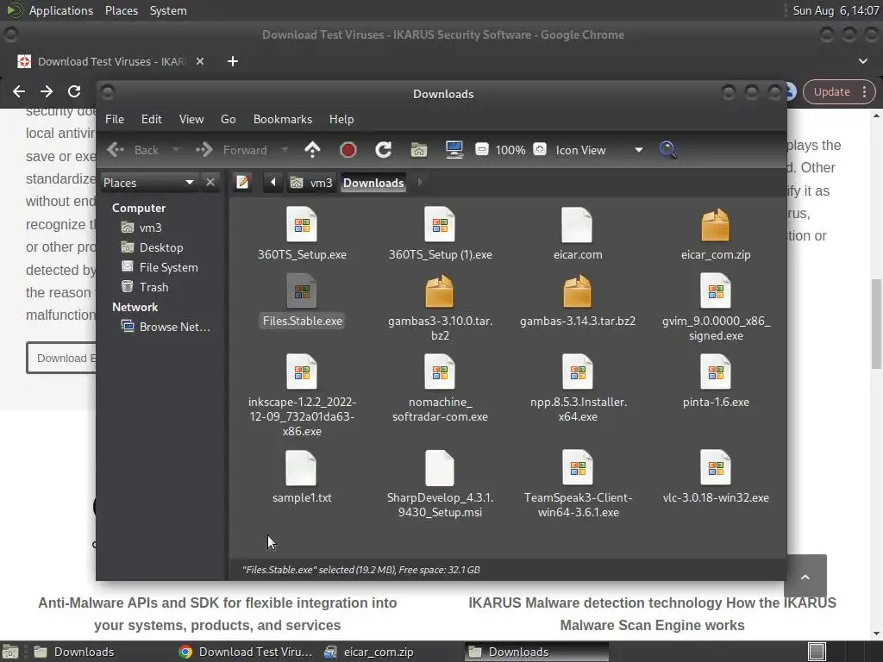Open Chrome tab search chevron
This screenshot has width=883, height=662.
(862, 61)
